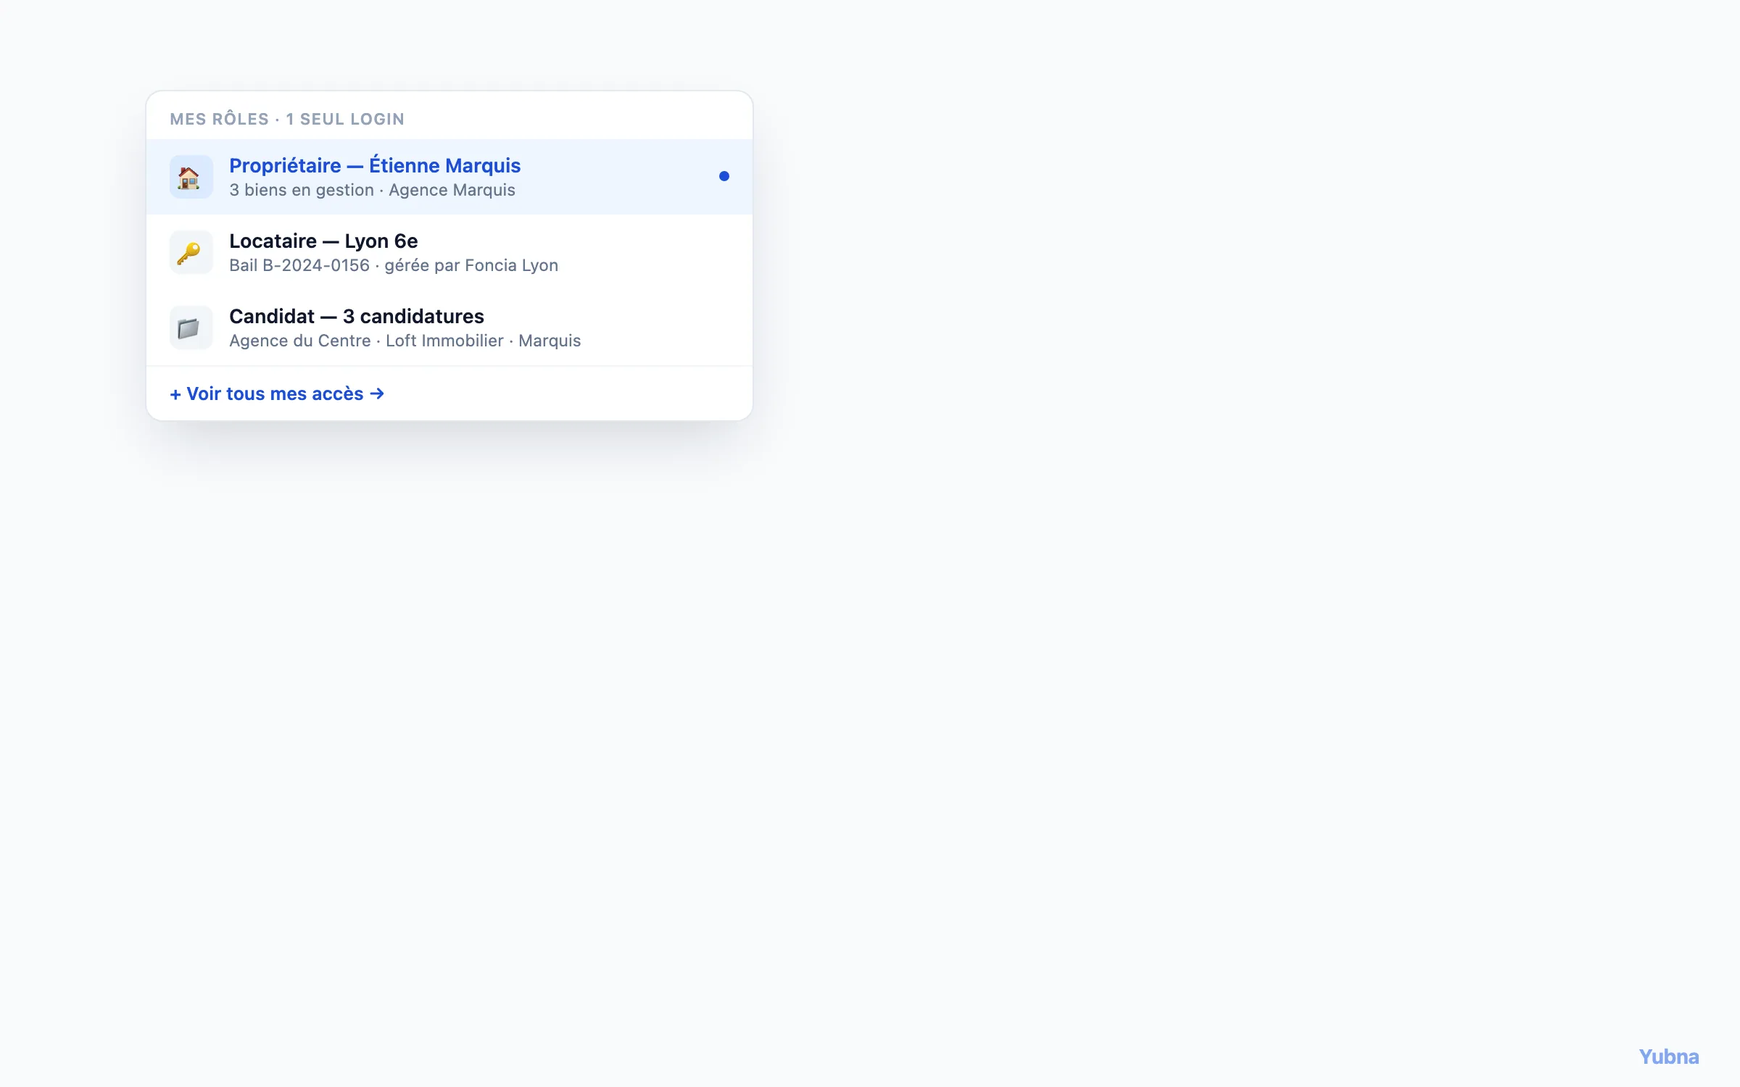Switch to Candidat — 3 candidatures role
This screenshot has height=1087, width=1740.
click(x=449, y=328)
